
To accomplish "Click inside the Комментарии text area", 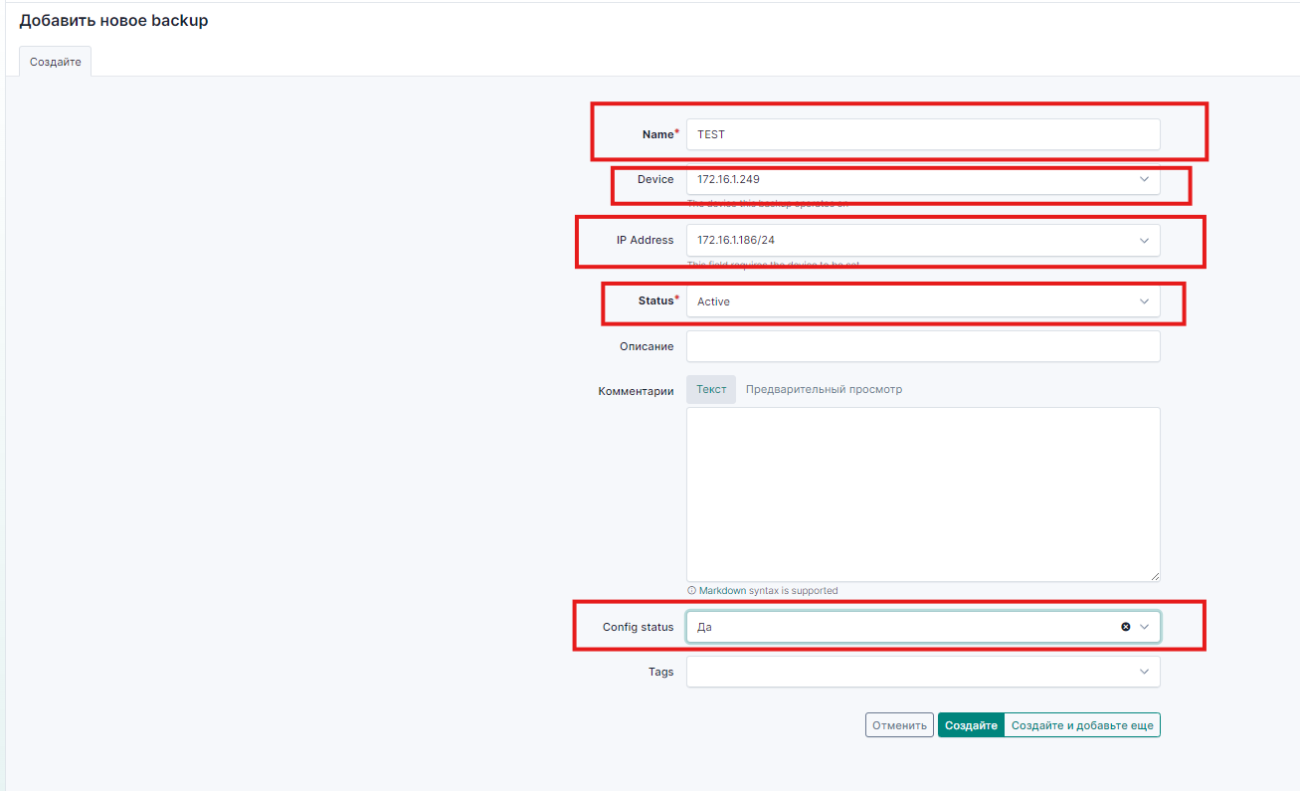I will (921, 493).
